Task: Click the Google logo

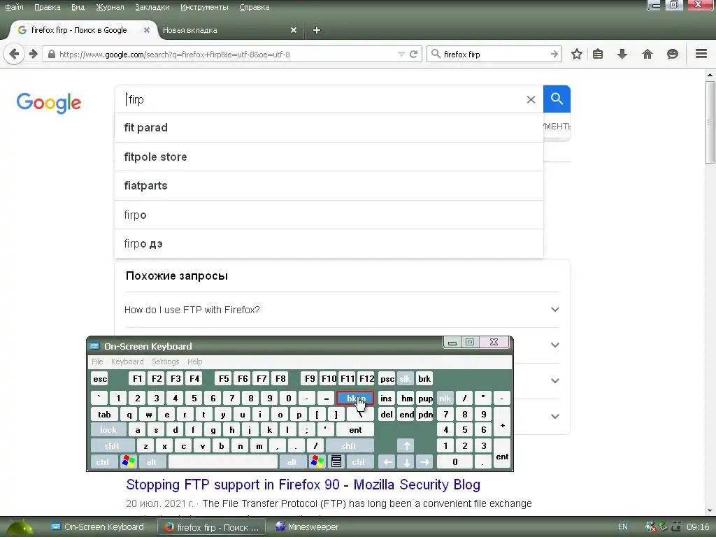Action: (49, 103)
